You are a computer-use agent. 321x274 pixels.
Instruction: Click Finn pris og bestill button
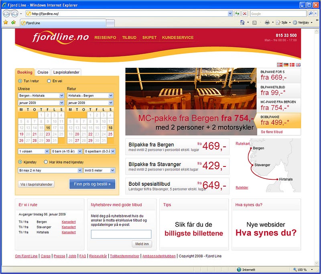(x=92, y=184)
